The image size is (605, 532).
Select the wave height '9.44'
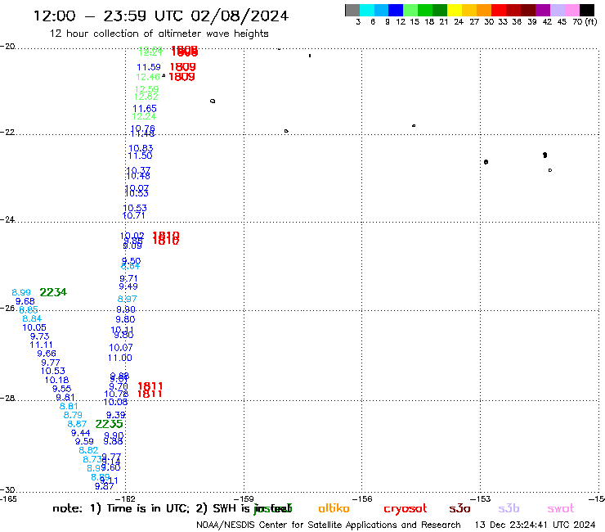point(81,433)
